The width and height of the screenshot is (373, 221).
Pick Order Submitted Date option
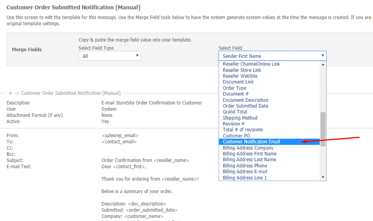(x=245, y=106)
